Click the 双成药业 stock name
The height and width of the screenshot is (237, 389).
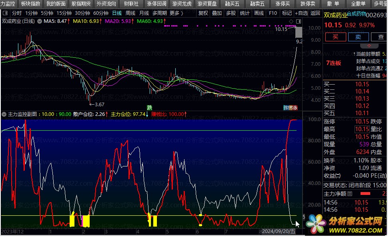[335, 15]
